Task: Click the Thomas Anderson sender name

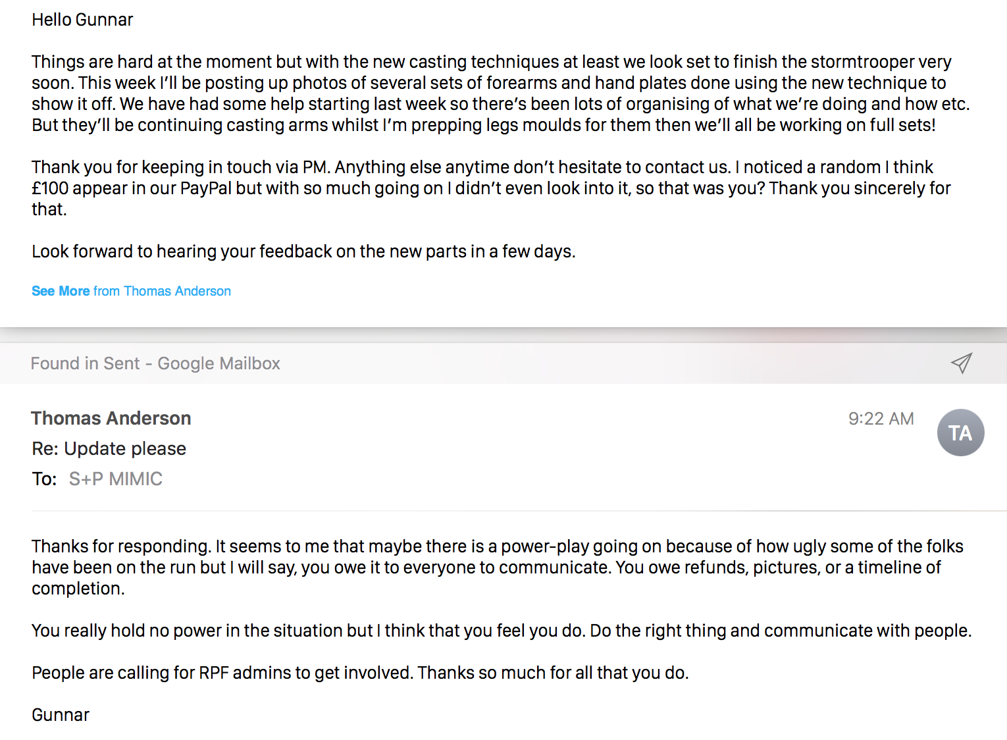Action: click(x=111, y=418)
